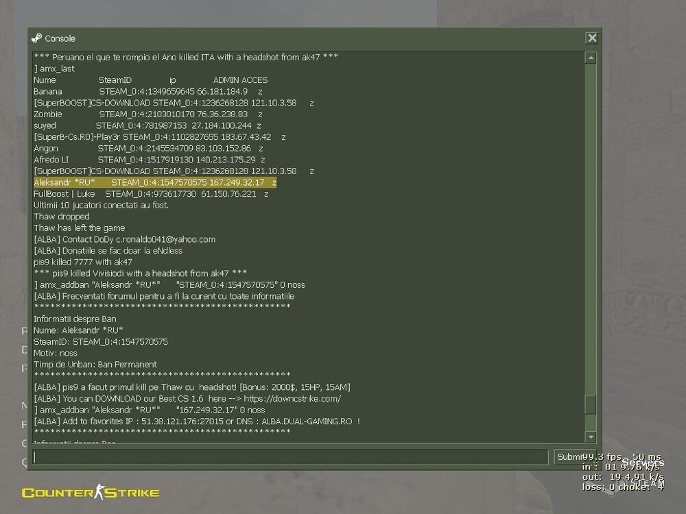
Task: Click the scrollbar up arrow
Action: click(x=590, y=58)
